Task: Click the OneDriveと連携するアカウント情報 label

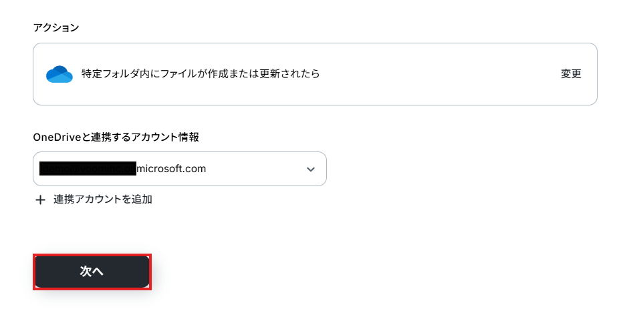Action: click(x=116, y=137)
